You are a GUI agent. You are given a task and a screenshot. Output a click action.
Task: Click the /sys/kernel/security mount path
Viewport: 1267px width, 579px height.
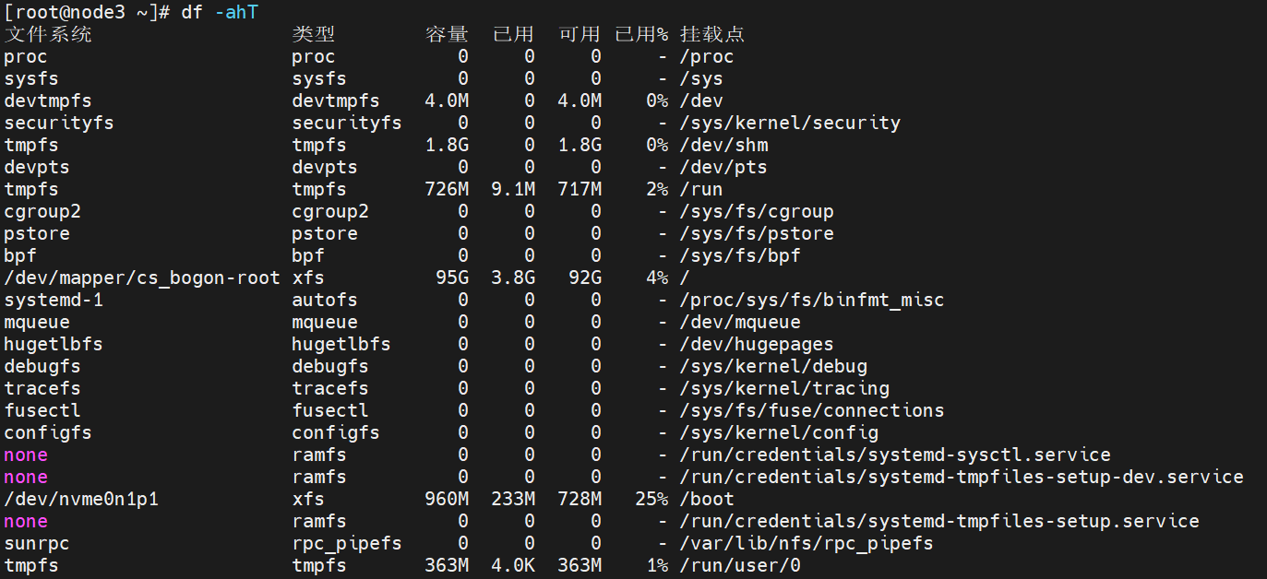click(x=790, y=123)
